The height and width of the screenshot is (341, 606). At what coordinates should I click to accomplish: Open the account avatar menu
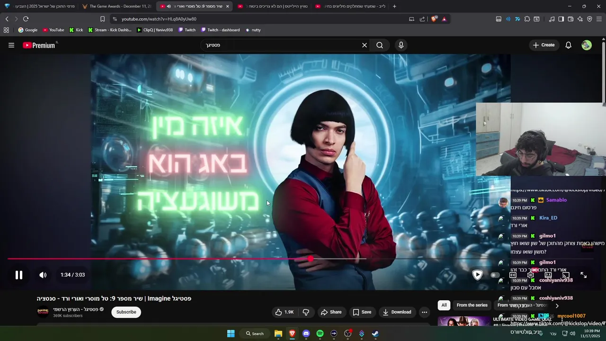click(x=587, y=45)
